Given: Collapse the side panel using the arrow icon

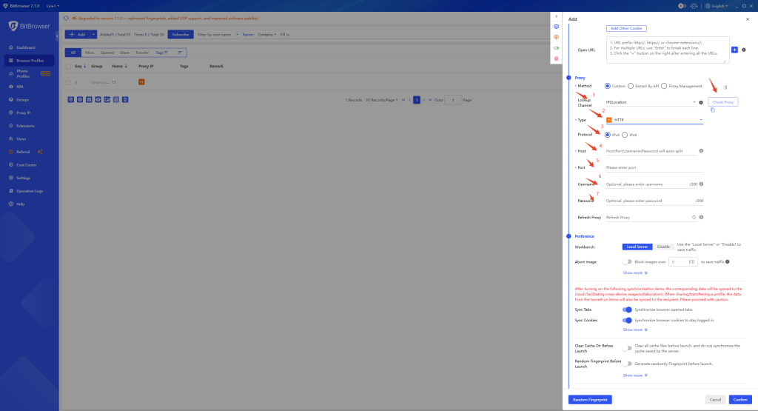Looking at the screenshot, I should coord(556,16).
